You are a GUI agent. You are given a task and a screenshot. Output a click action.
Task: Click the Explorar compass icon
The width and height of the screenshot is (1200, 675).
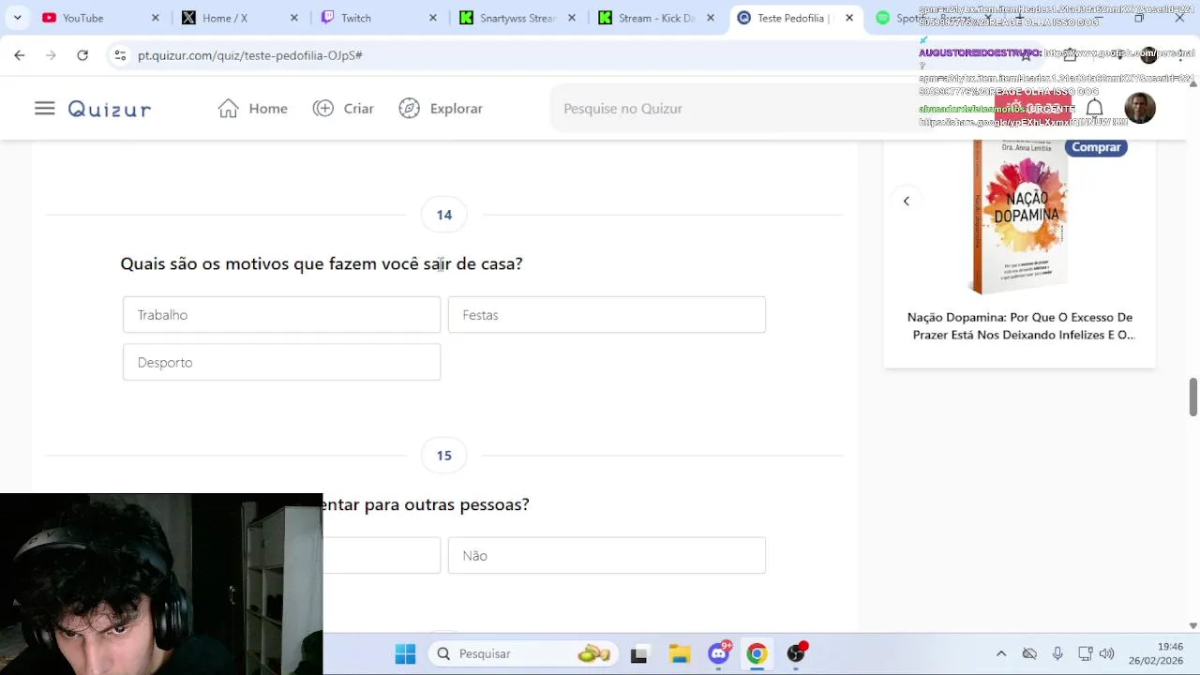[409, 109]
